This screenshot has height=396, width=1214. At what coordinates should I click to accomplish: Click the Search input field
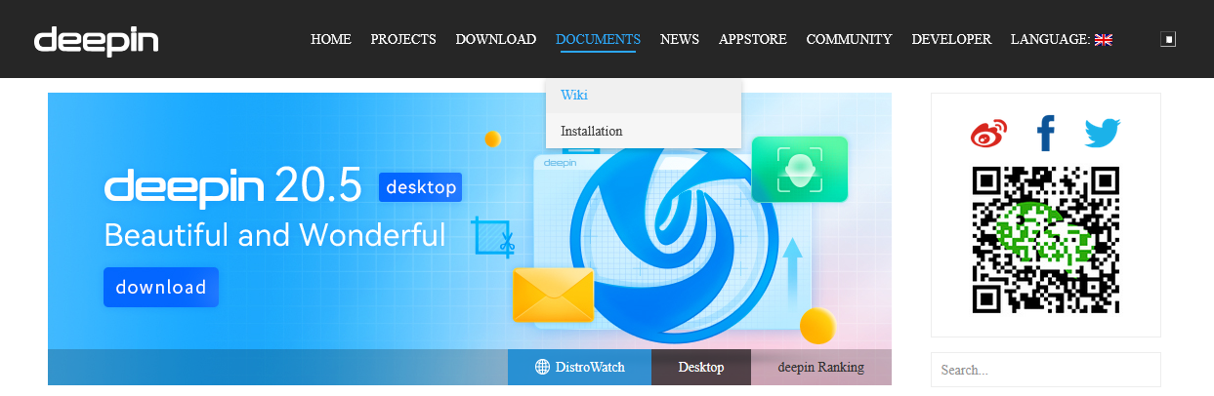coord(1046,370)
